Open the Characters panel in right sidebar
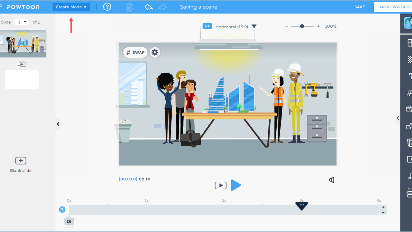 click(409, 93)
